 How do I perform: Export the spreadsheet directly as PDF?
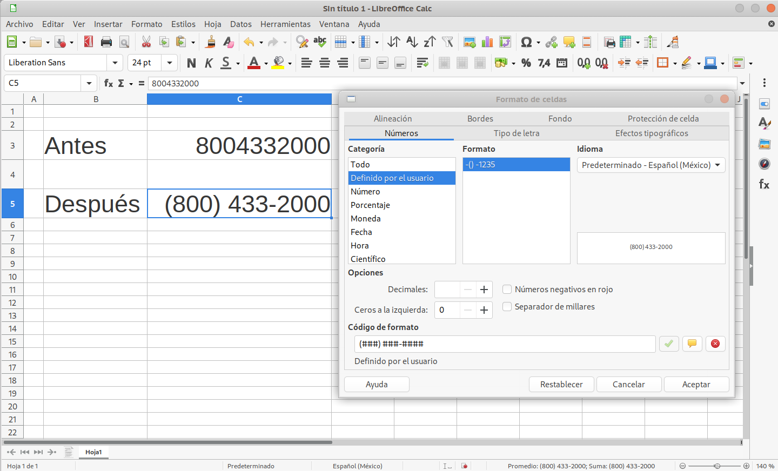(88, 42)
